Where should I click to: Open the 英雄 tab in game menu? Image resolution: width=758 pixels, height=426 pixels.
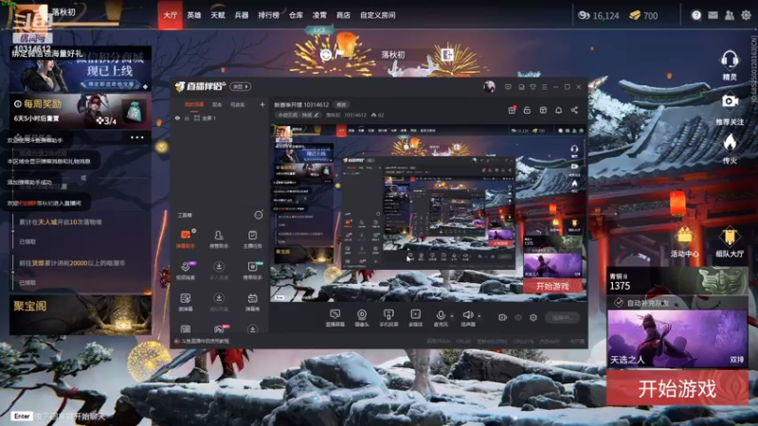[x=194, y=15]
